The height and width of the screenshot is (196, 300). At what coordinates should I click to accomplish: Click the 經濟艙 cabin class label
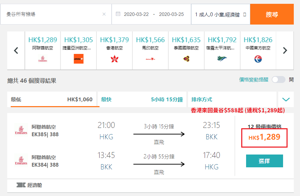tap(35, 185)
